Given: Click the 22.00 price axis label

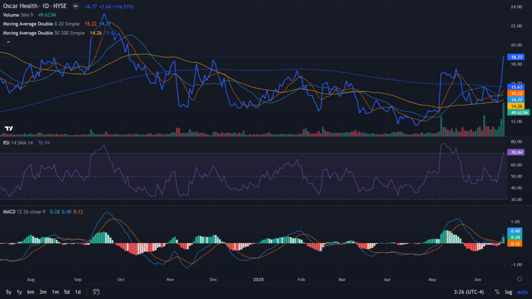Looking at the screenshot, I should coord(516,26).
